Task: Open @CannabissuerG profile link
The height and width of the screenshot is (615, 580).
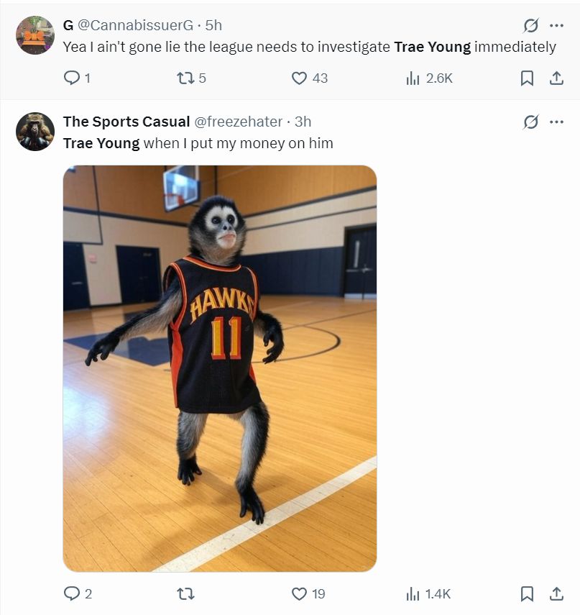Action: [134, 25]
